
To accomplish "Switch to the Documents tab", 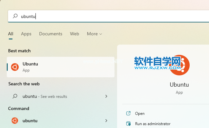I will point(51,34).
